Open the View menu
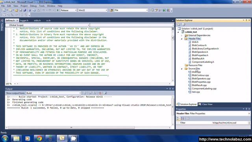252x142 pixels. pos(16,6)
